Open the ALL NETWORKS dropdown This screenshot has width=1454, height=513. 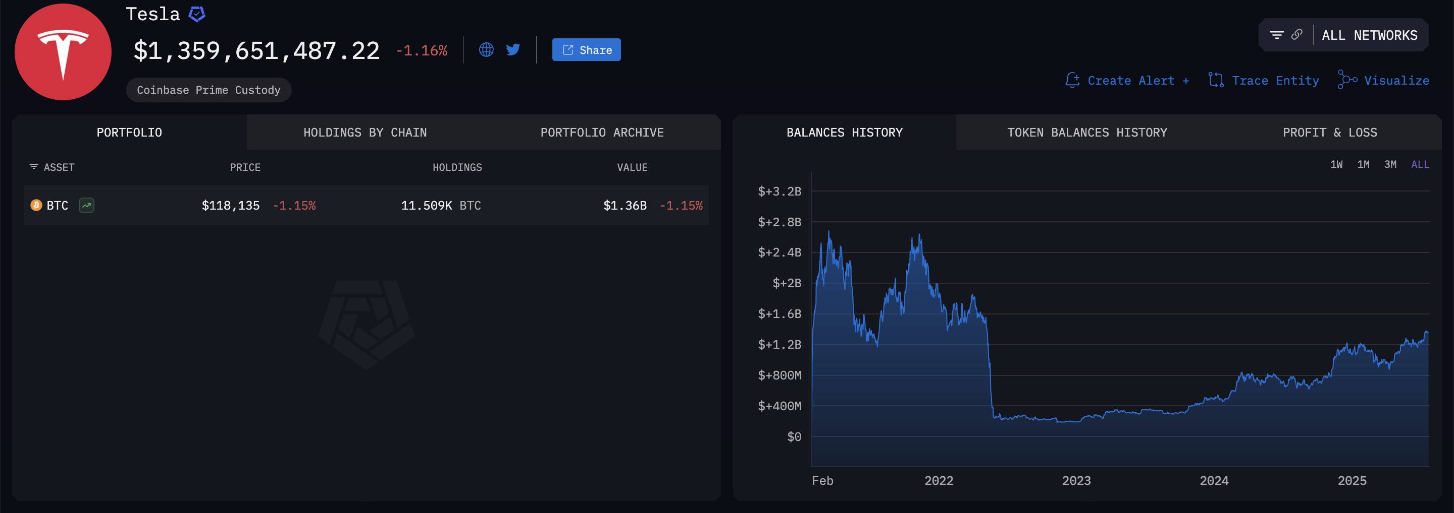pos(1369,35)
